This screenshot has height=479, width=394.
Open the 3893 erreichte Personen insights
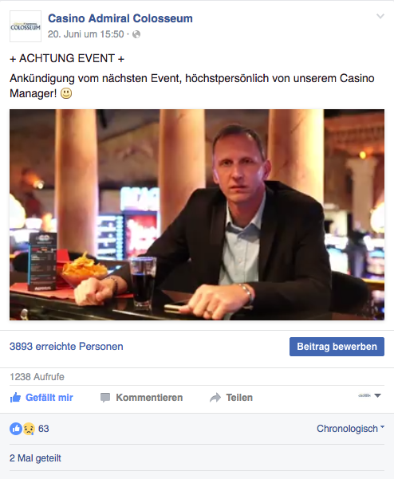[x=66, y=347]
